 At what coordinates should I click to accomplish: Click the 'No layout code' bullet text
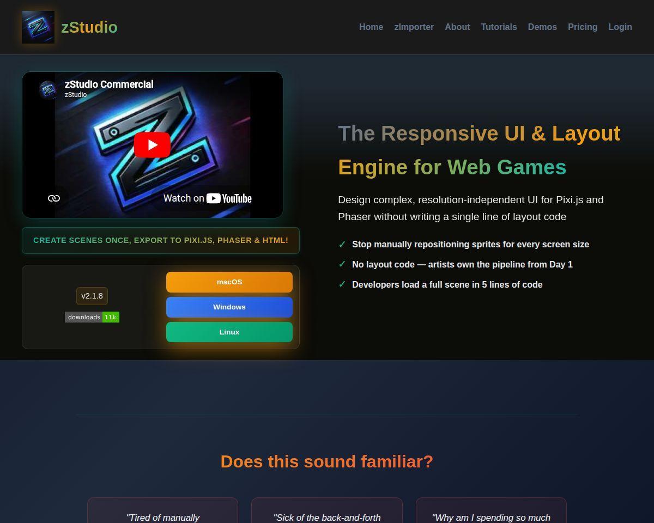point(462,265)
